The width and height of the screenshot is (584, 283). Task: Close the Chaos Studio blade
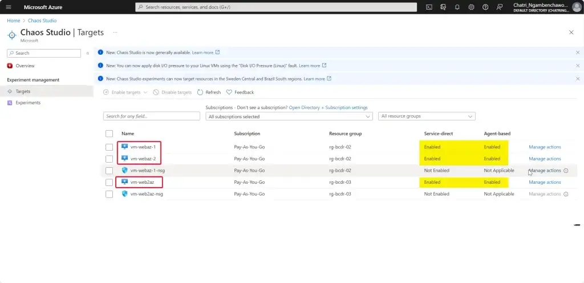coord(571,33)
